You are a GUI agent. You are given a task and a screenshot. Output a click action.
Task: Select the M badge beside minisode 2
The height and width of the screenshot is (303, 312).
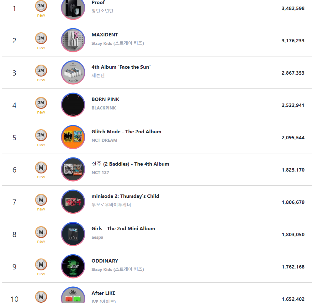point(41,200)
